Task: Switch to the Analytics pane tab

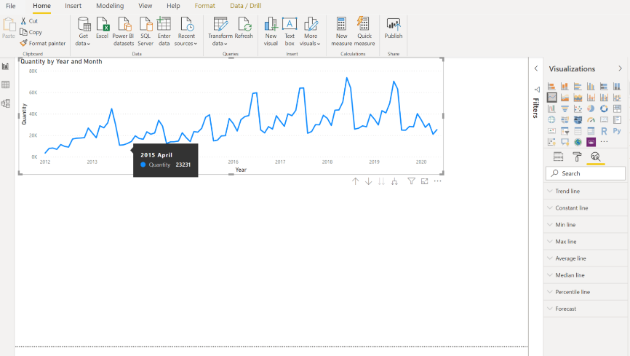Action: pos(596,157)
